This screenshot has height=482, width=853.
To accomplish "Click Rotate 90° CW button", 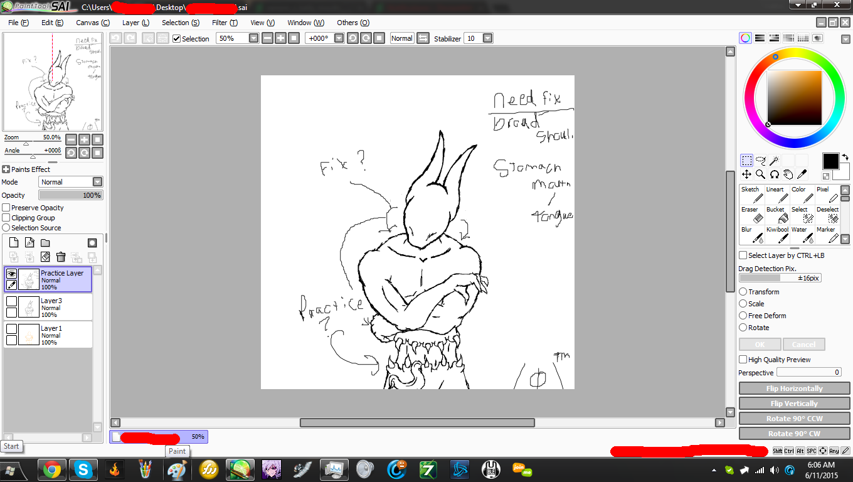I will 794,434.
